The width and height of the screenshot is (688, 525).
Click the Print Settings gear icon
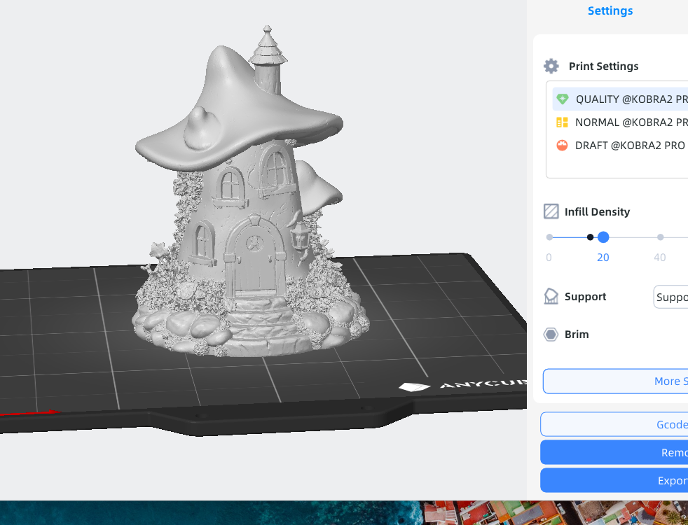click(551, 66)
